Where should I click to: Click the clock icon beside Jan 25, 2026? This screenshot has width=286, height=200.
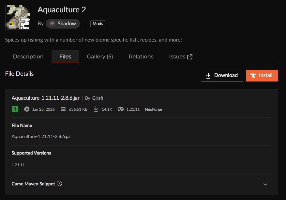[x=27, y=109]
